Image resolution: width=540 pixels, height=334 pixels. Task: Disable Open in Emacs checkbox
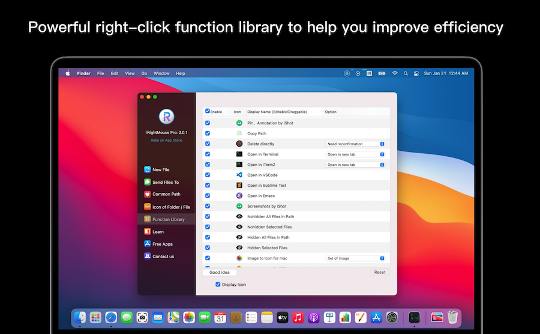pyautogui.click(x=208, y=195)
